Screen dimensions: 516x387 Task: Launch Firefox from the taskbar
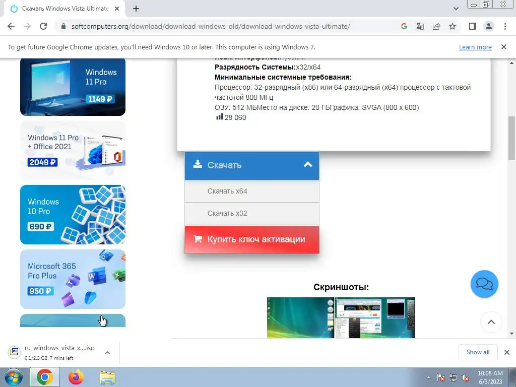[x=76, y=377]
